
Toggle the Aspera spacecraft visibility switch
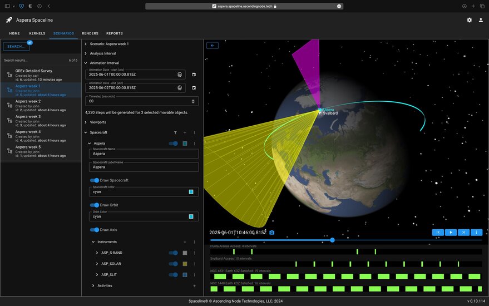(173, 144)
